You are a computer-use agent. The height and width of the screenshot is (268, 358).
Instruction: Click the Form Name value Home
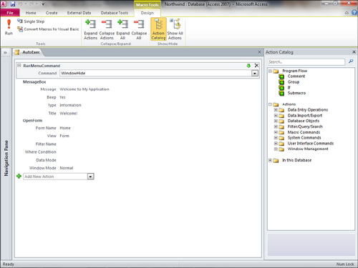coord(65,128)
